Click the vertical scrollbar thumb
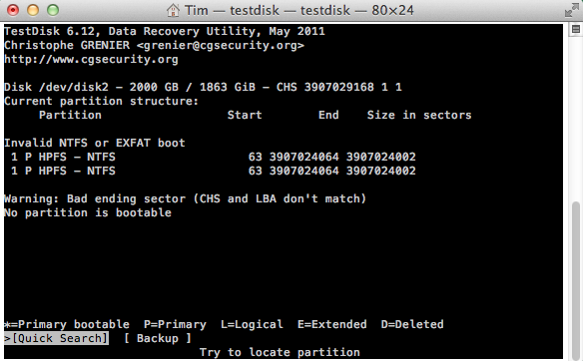This screenshot has width=583, height=361. 576,280
